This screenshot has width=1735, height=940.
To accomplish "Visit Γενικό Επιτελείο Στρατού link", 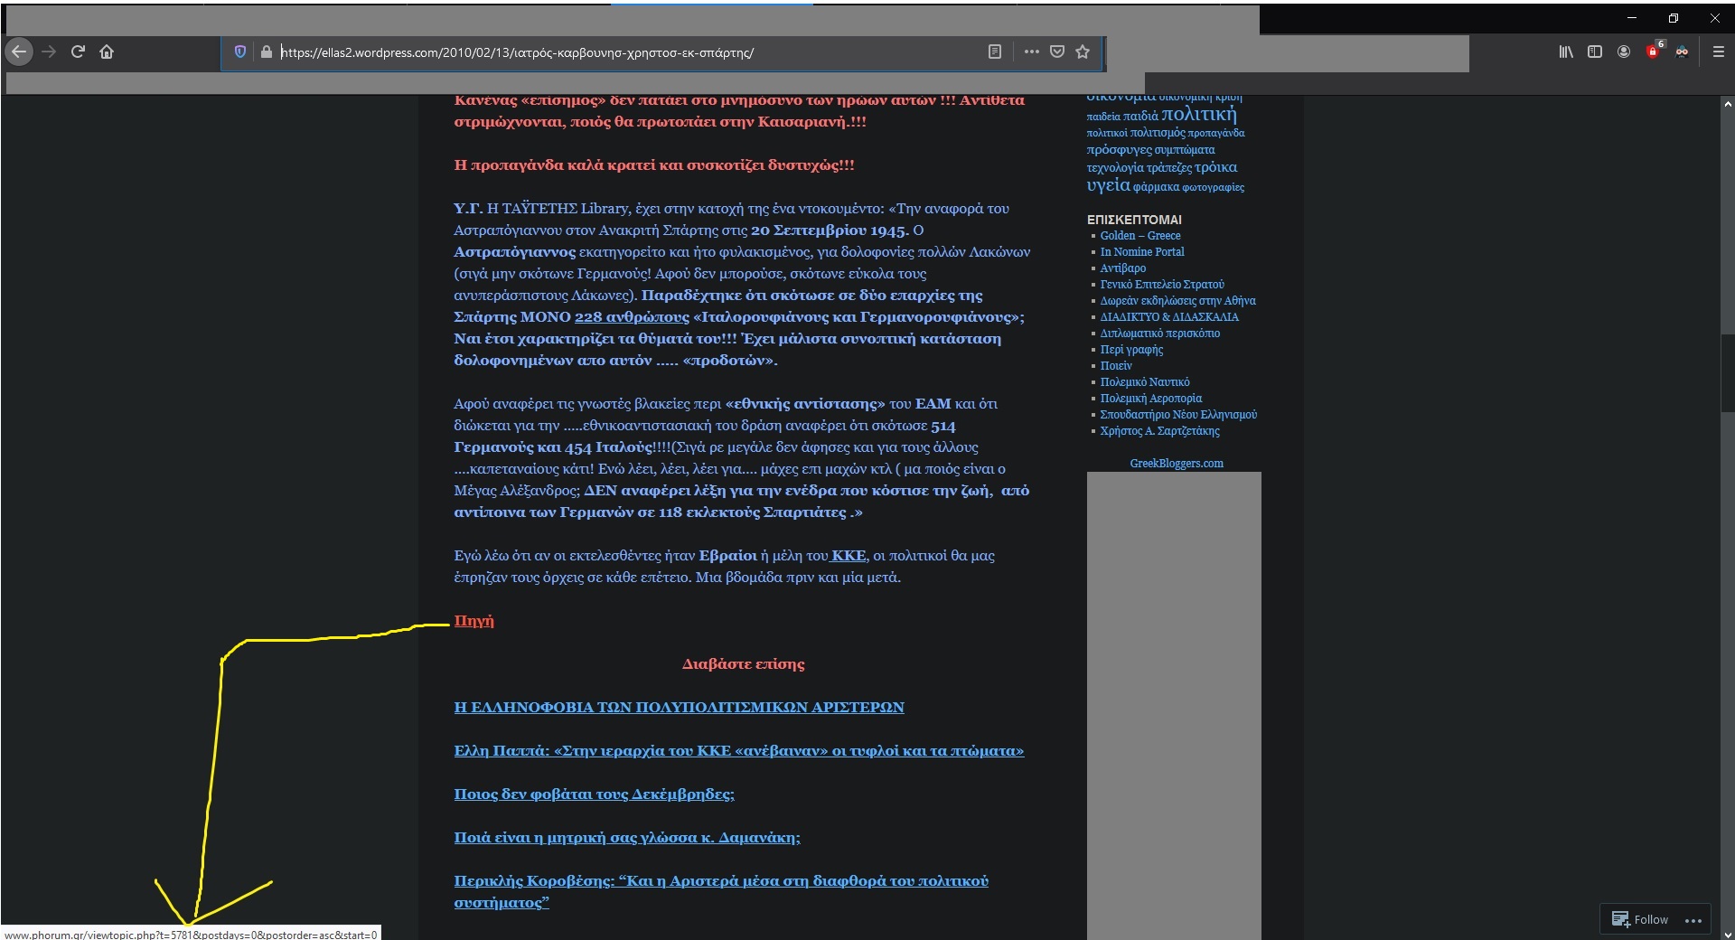I will pos(1162,285).
